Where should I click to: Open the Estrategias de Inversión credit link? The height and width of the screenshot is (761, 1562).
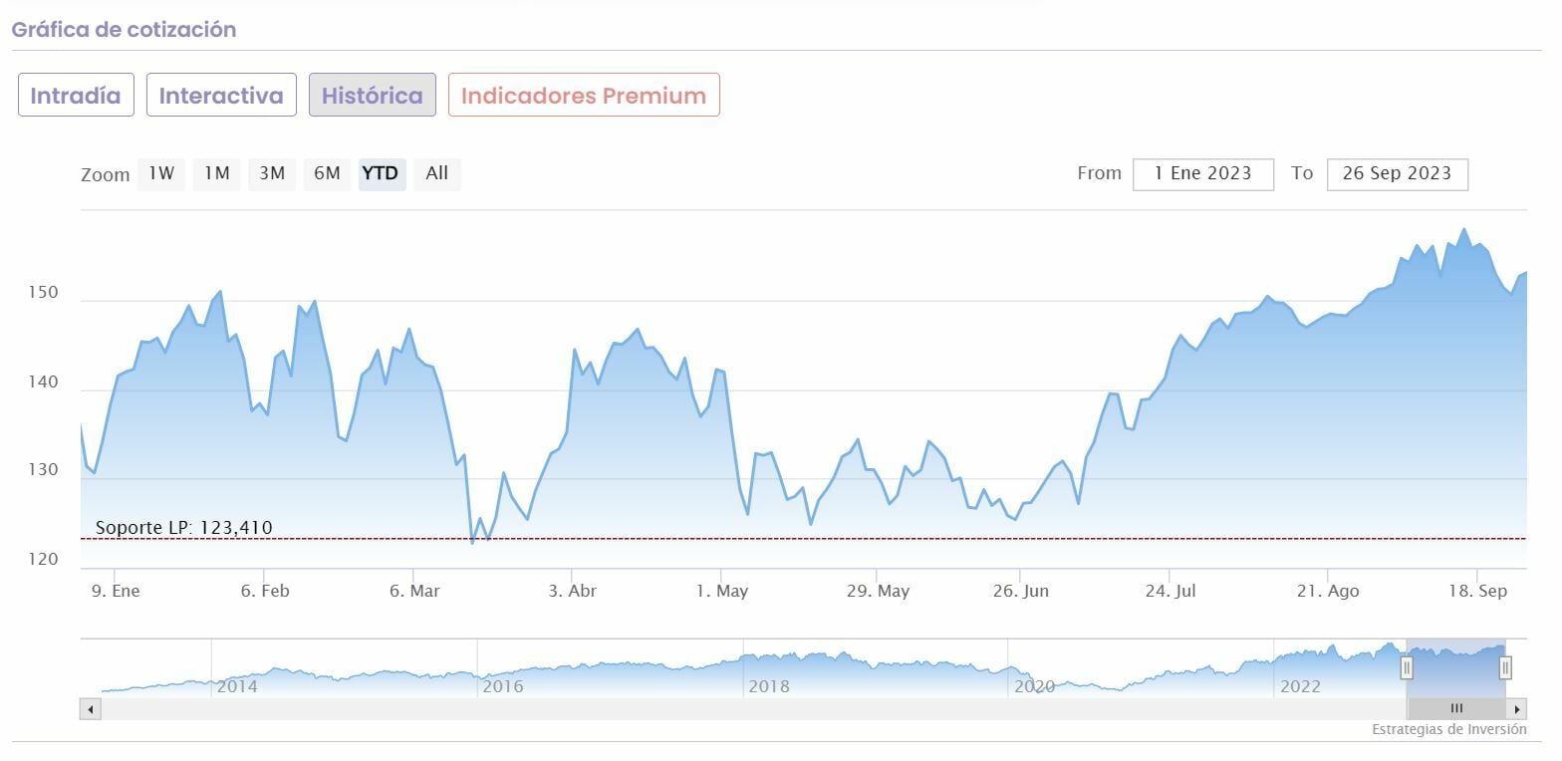[1448, 730]
